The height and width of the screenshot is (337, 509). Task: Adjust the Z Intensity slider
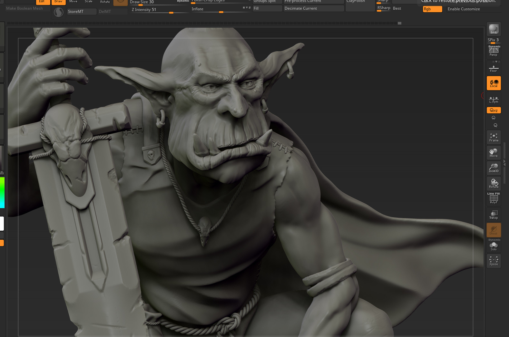click(159, 10)
